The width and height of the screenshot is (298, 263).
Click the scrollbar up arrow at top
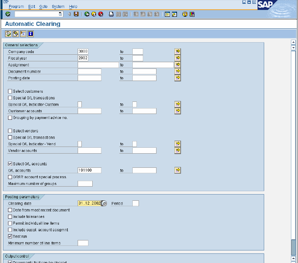point(293,42)
